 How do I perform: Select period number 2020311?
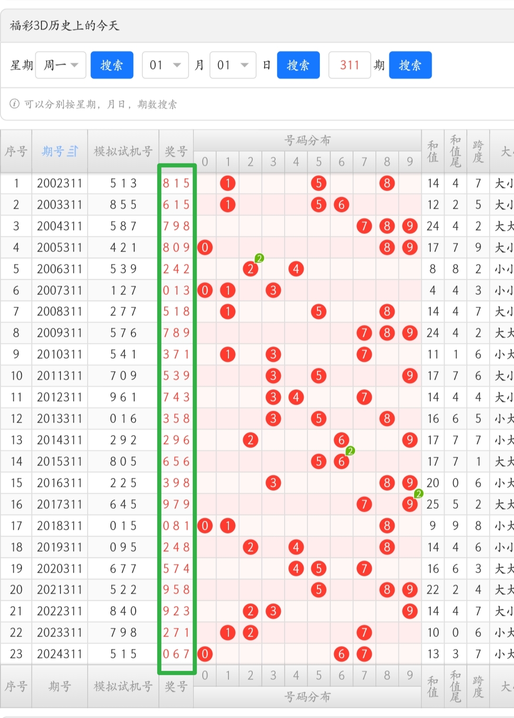59,569
